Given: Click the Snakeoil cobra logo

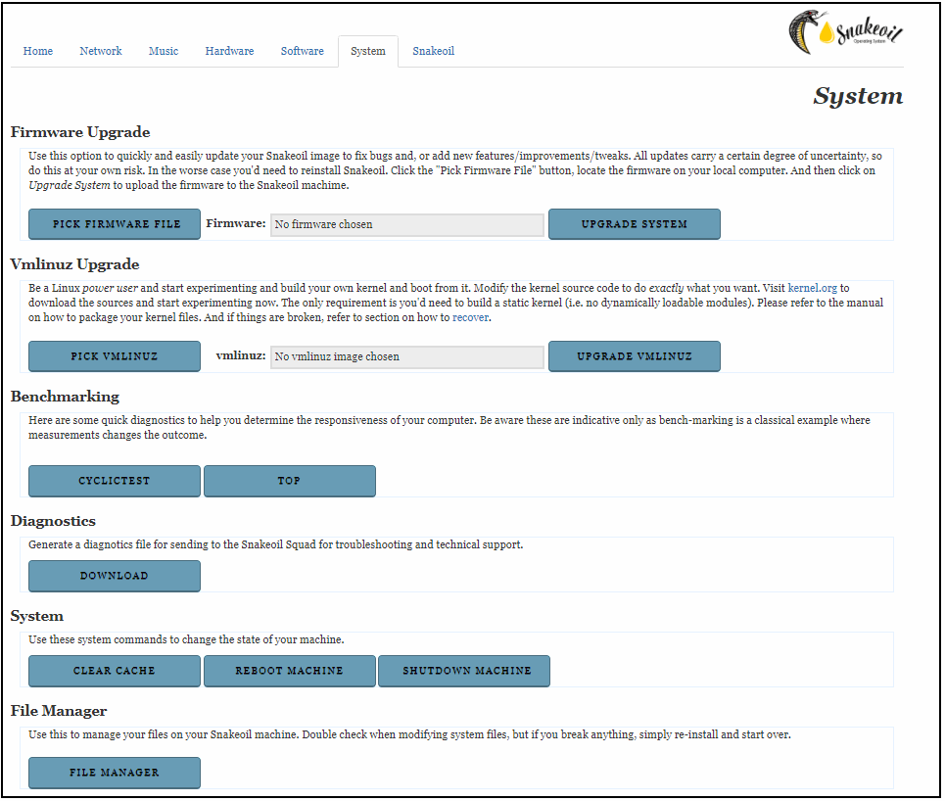Looking at the screenshot, I should (845, 32).
